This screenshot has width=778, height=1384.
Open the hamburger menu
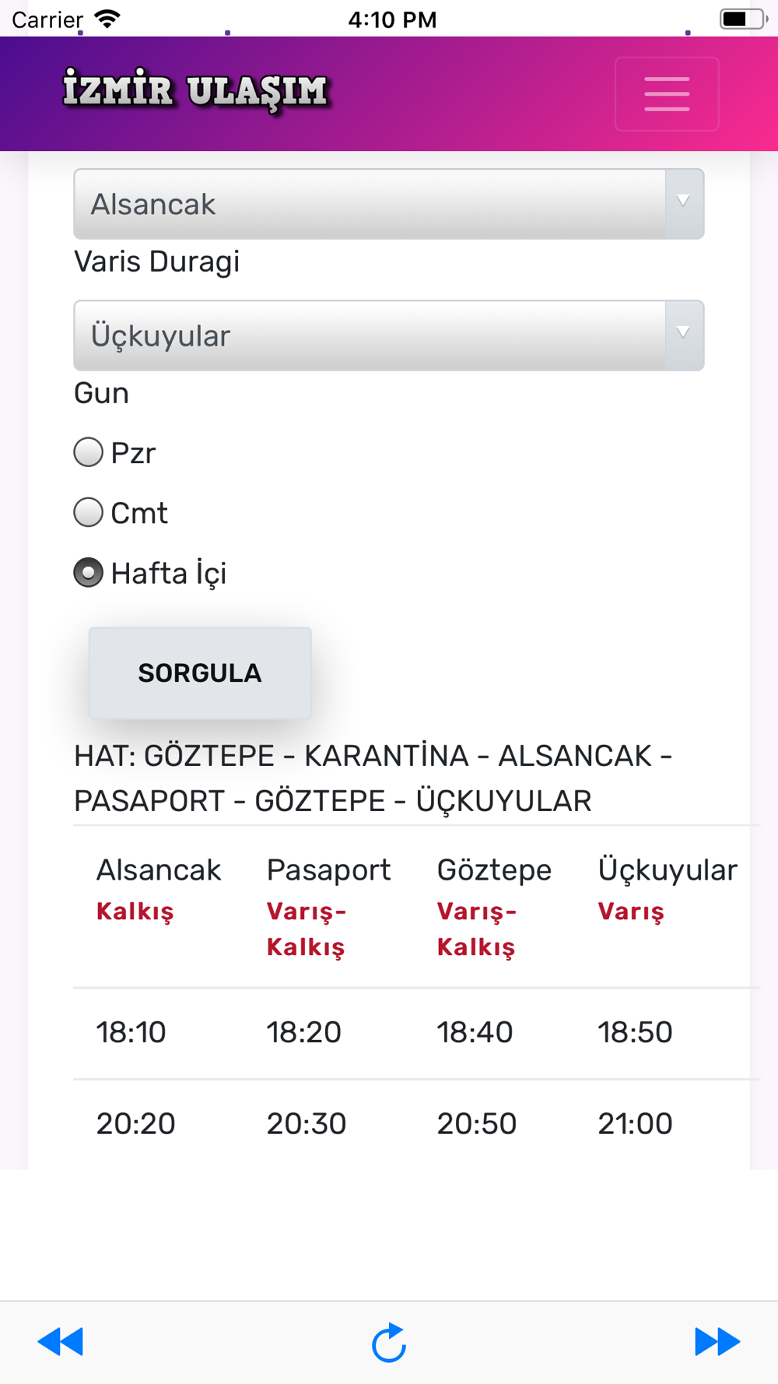(x=667, y=94)
